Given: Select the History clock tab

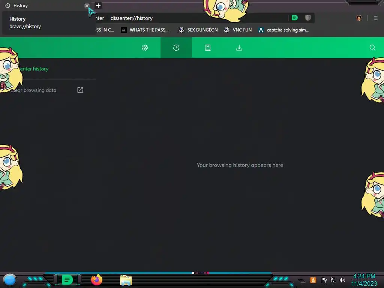Looking at the screenshot, I should coord(176,48).
